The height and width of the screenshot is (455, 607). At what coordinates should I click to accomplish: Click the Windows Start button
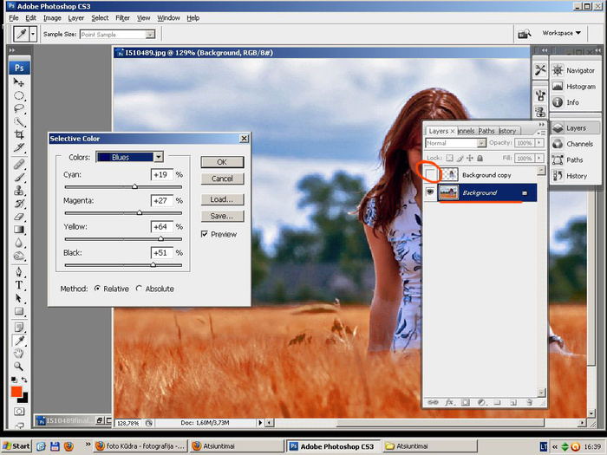(x=16, y=445)
